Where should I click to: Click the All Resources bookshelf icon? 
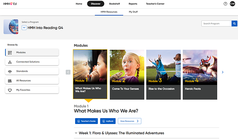coord(10,81)
